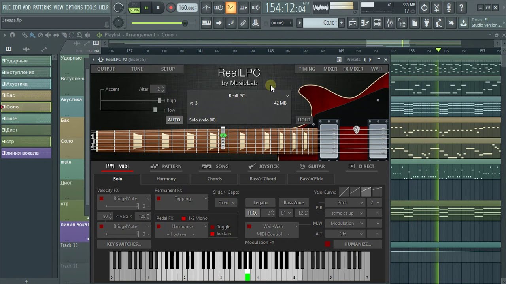Open the Modulation wheel dropdown
Viewport: 506px width, 284px height.
coord(345,223)
